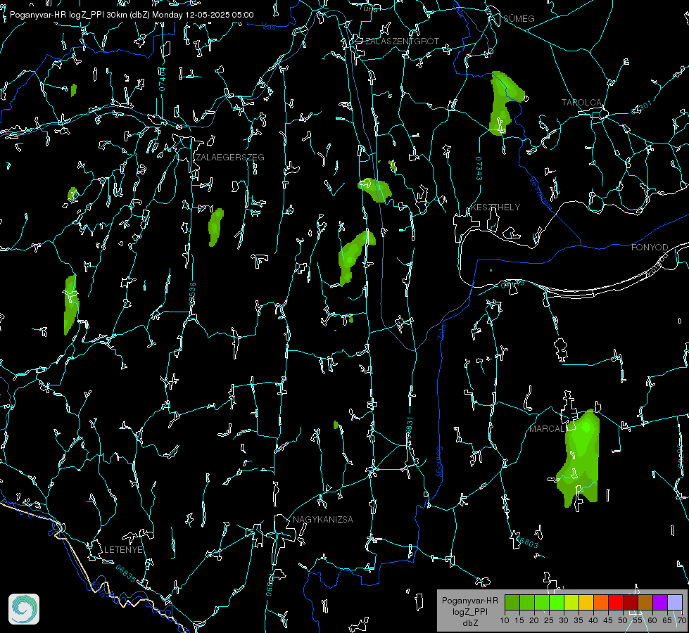This screenshot has width=689, height=633.
Task: Click the 35-40 dBZ yellow swatch
Action: click(586, 602)
